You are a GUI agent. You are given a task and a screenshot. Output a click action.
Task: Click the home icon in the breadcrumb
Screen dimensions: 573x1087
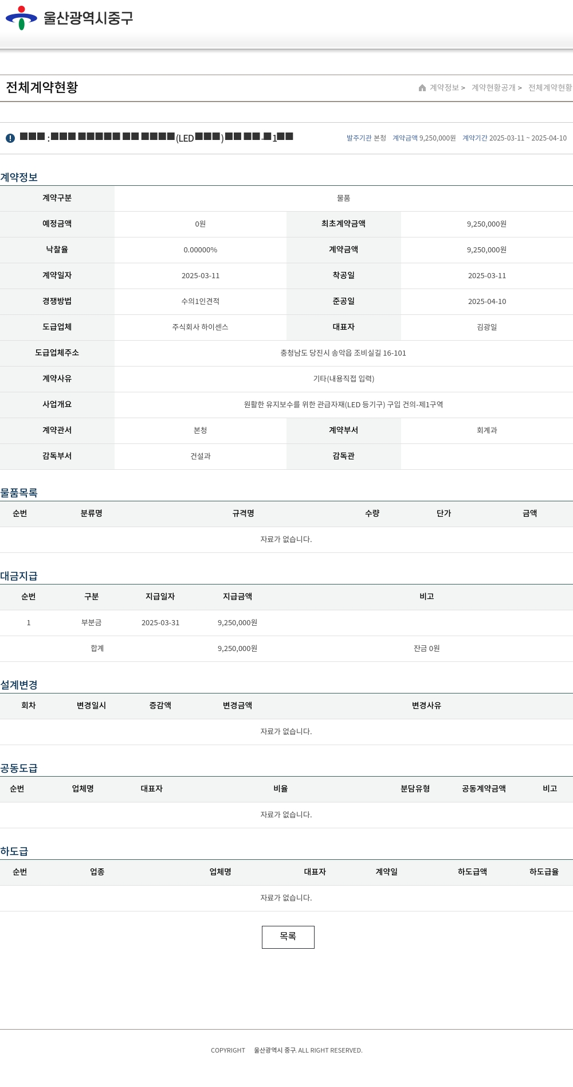422,88
